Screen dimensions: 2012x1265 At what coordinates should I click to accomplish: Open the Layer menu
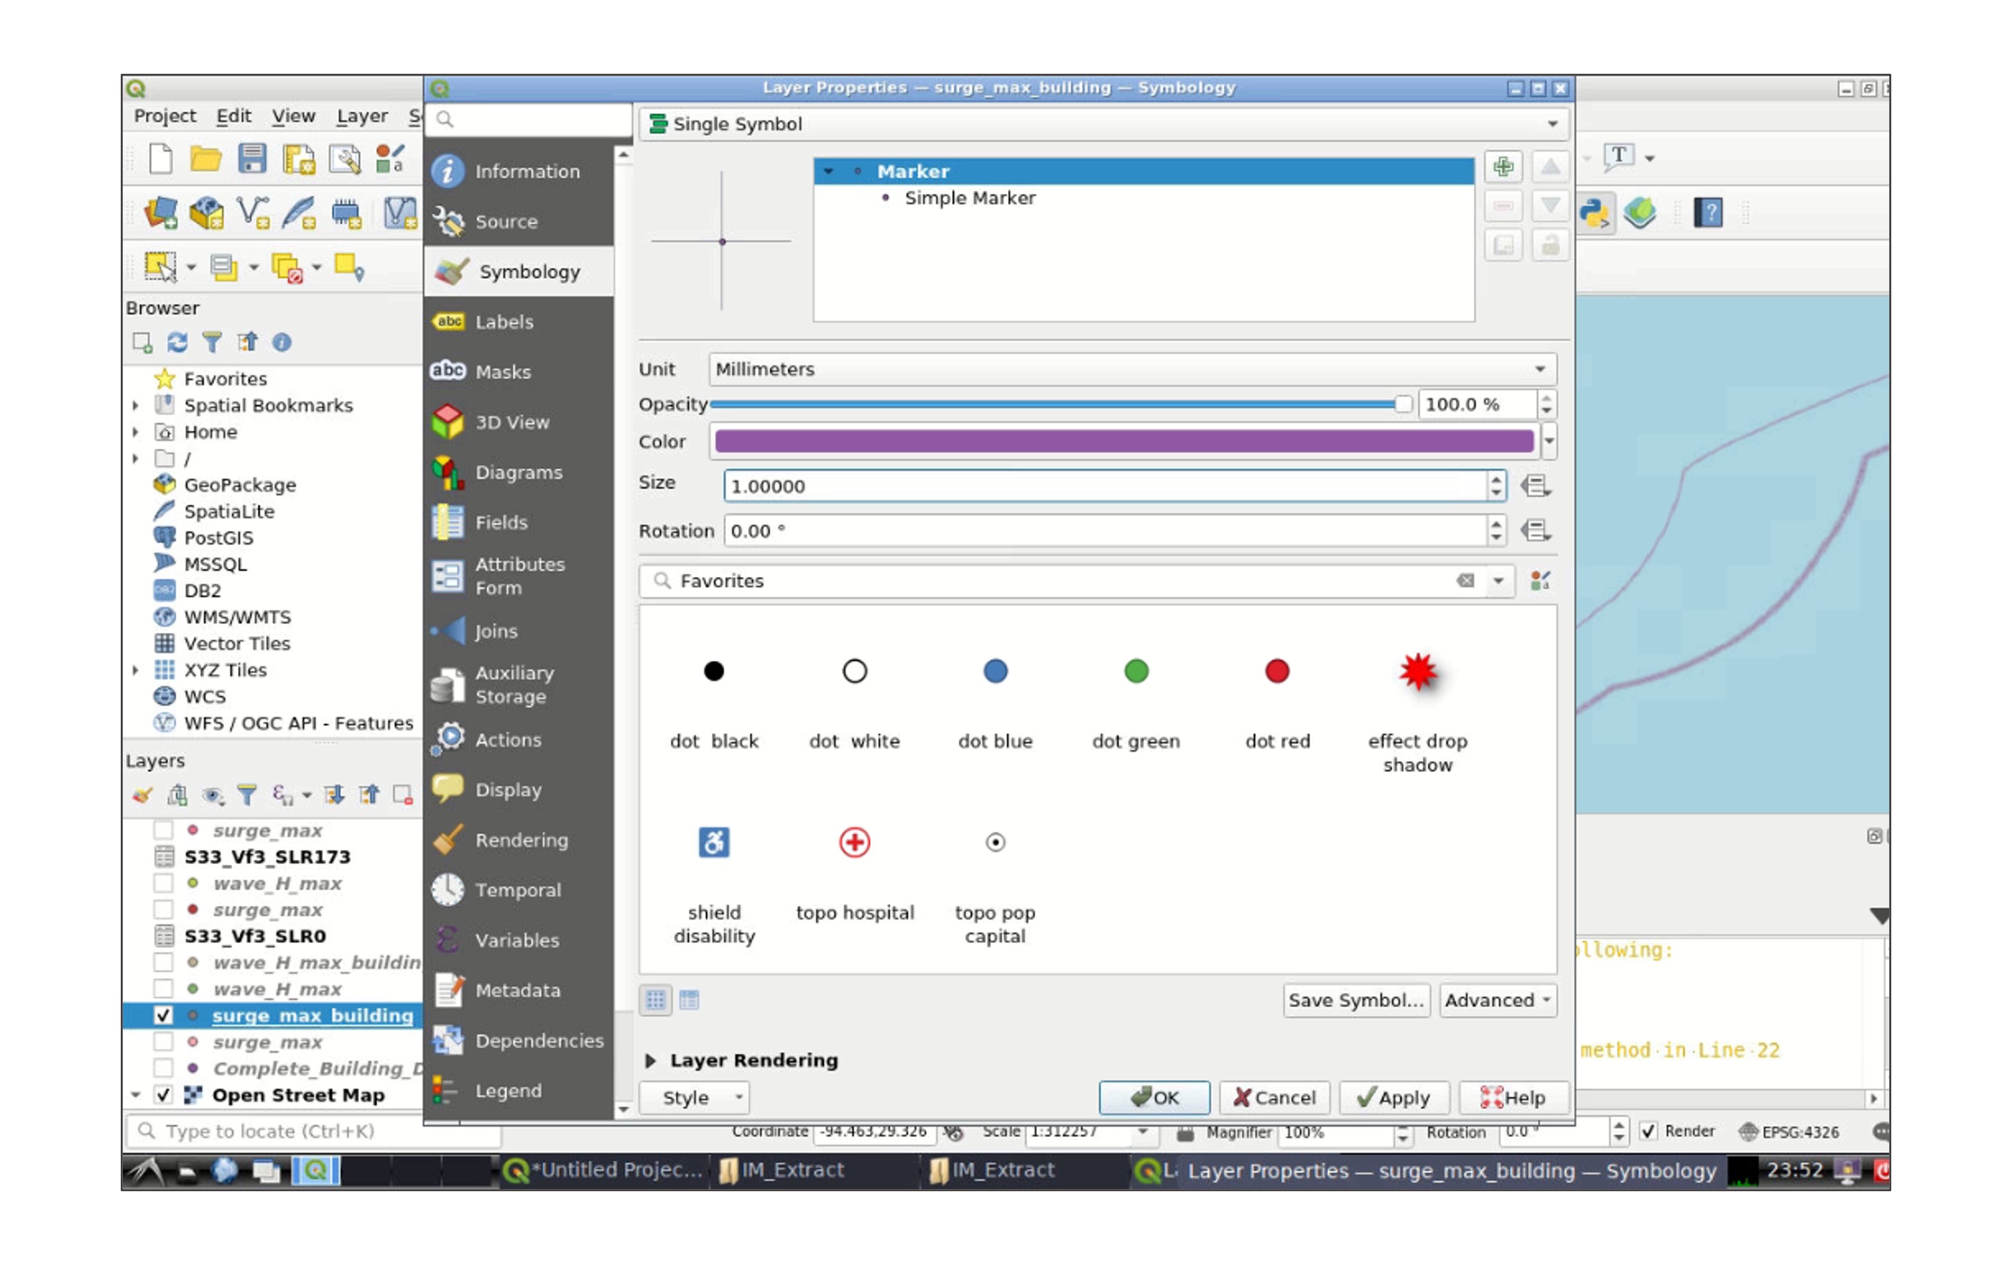[361, 116]
